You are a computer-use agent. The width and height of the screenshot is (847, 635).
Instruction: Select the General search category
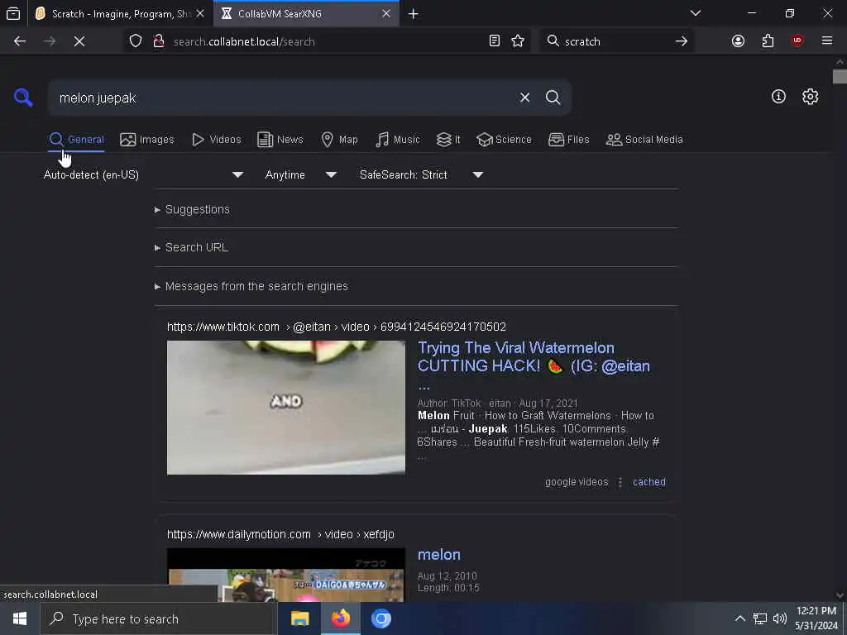pyautogui.click(x=76, y=140)
